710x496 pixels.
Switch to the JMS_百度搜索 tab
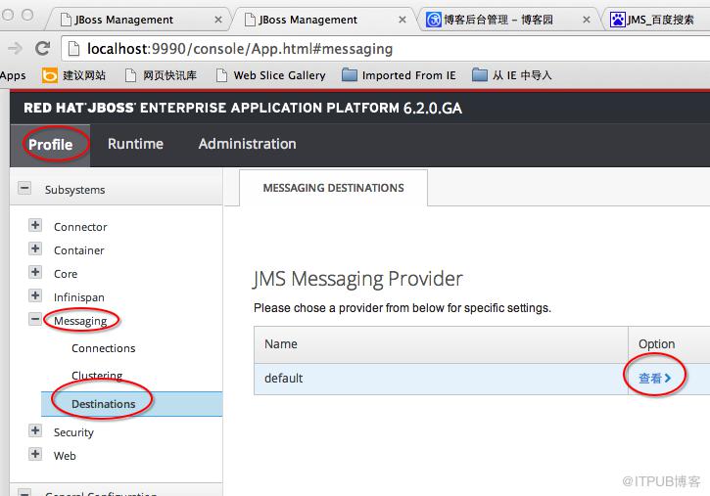tap(654, 20)
